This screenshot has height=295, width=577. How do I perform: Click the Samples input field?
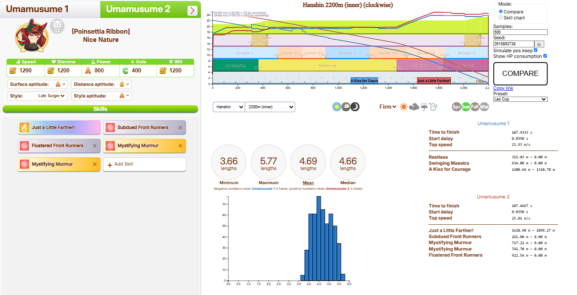point(520,32)
